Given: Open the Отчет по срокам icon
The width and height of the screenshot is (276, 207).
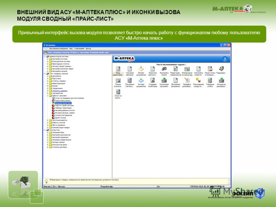Looking at the screenshot, I should [118, 94].
